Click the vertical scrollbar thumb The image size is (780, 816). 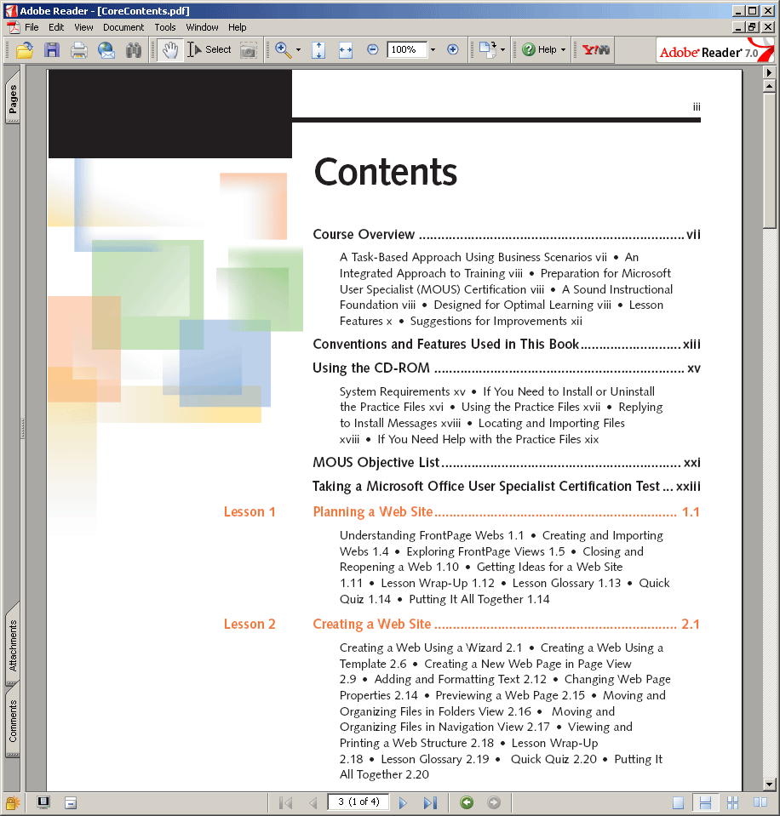pos(769,160)
